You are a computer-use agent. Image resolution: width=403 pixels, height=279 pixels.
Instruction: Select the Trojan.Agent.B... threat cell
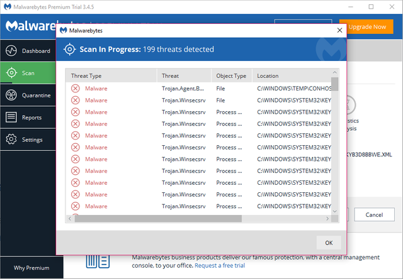point(183,89)
